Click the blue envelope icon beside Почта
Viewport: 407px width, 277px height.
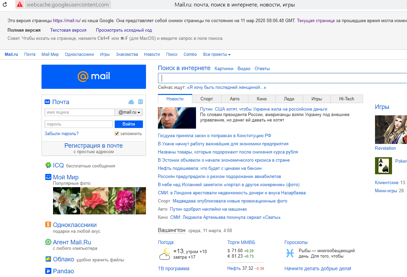(x=47, y=102)
